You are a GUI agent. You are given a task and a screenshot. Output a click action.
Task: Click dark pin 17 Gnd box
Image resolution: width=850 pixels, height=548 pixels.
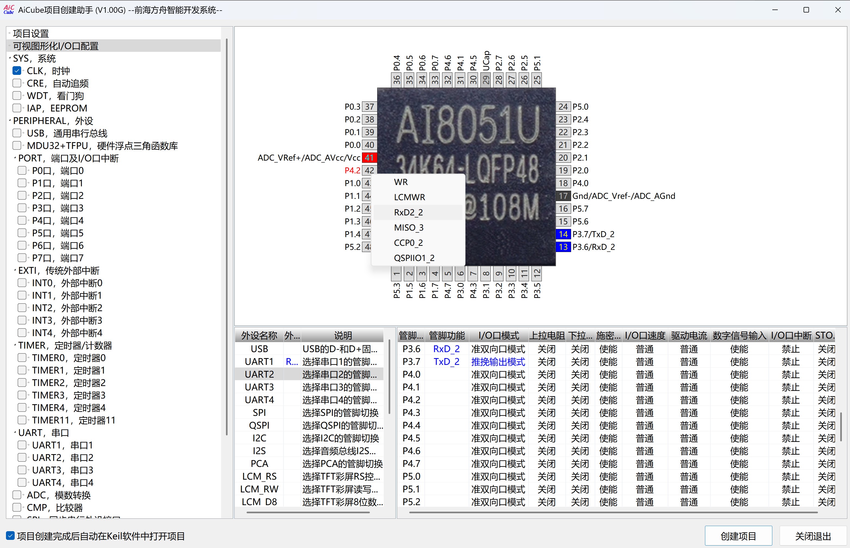[x=563, y=196]
